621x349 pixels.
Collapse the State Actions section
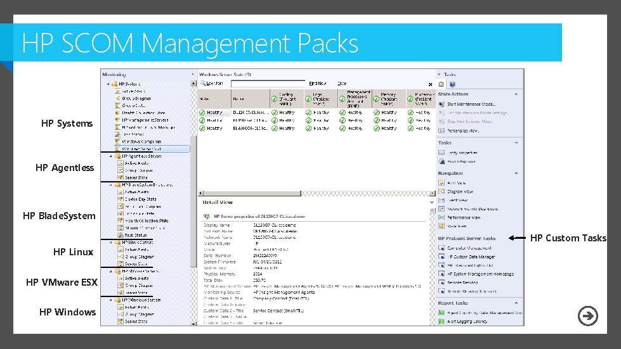[516, 94]
